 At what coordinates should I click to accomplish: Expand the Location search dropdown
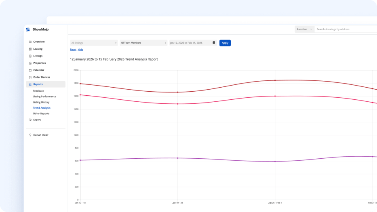304,29
